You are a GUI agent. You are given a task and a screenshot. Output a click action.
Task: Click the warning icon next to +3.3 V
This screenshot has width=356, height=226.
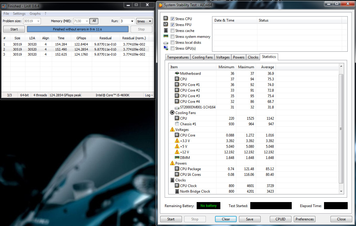pos(177,141)
